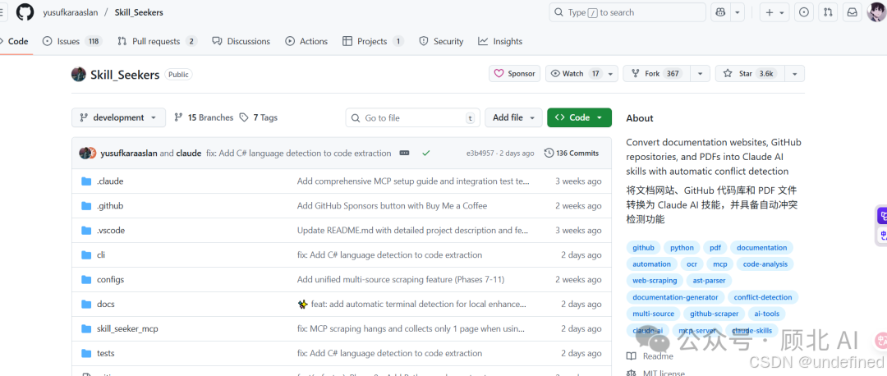Expand the Star lists dropdown arrow
Viewport: 887px width, 376px height.
click(795, 74)
